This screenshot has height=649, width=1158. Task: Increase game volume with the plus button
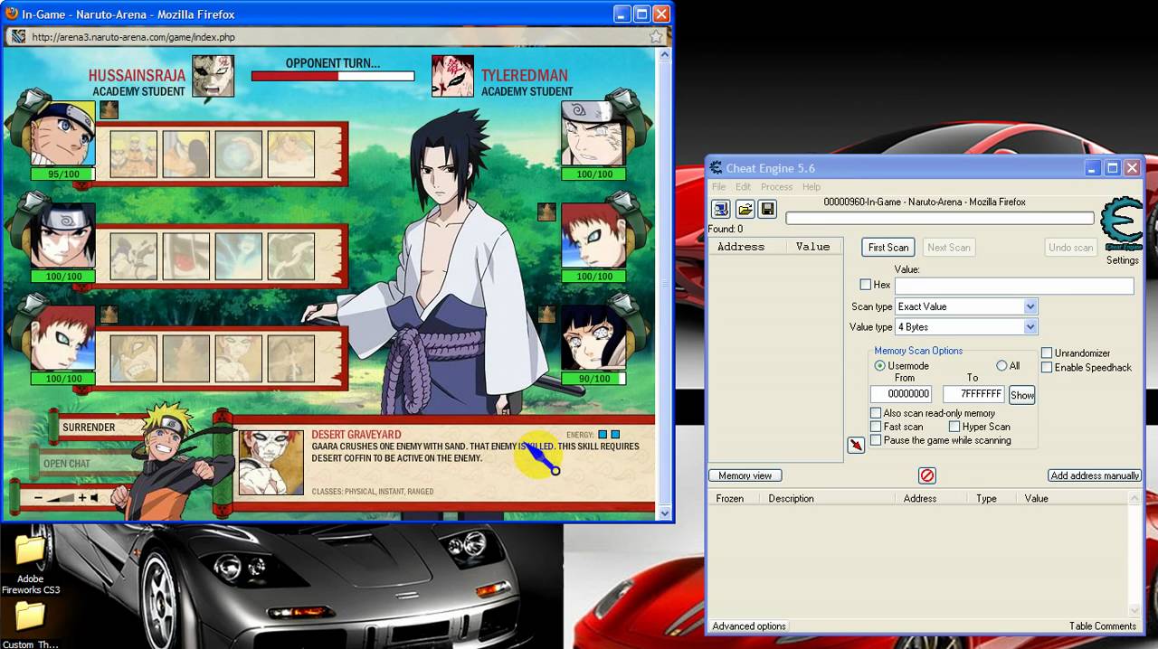(82, 497)
